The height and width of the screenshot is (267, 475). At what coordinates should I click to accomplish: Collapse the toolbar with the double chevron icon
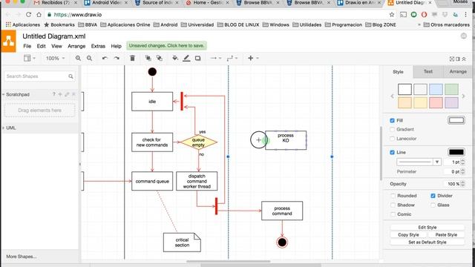click(x=464, y=59)
